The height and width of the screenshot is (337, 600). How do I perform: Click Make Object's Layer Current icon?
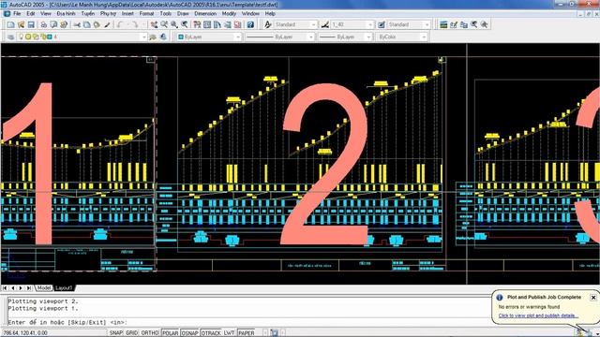click(x=153, y=37)
